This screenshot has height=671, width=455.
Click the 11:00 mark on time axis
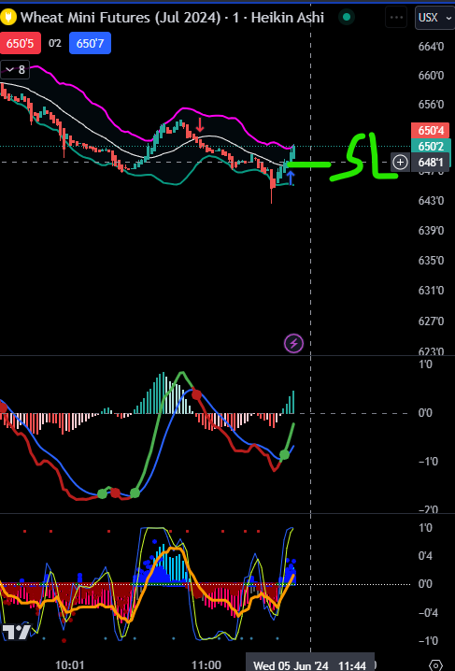point(206,665)
